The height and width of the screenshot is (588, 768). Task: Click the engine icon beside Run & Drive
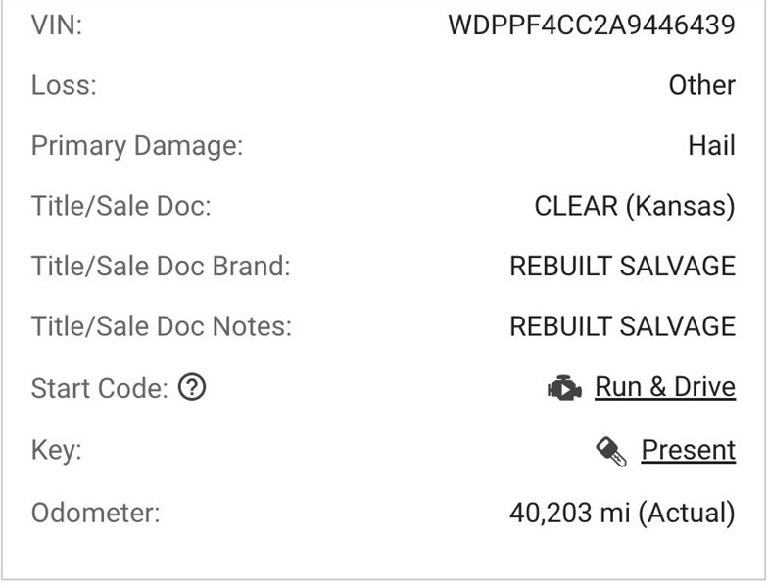564,389
